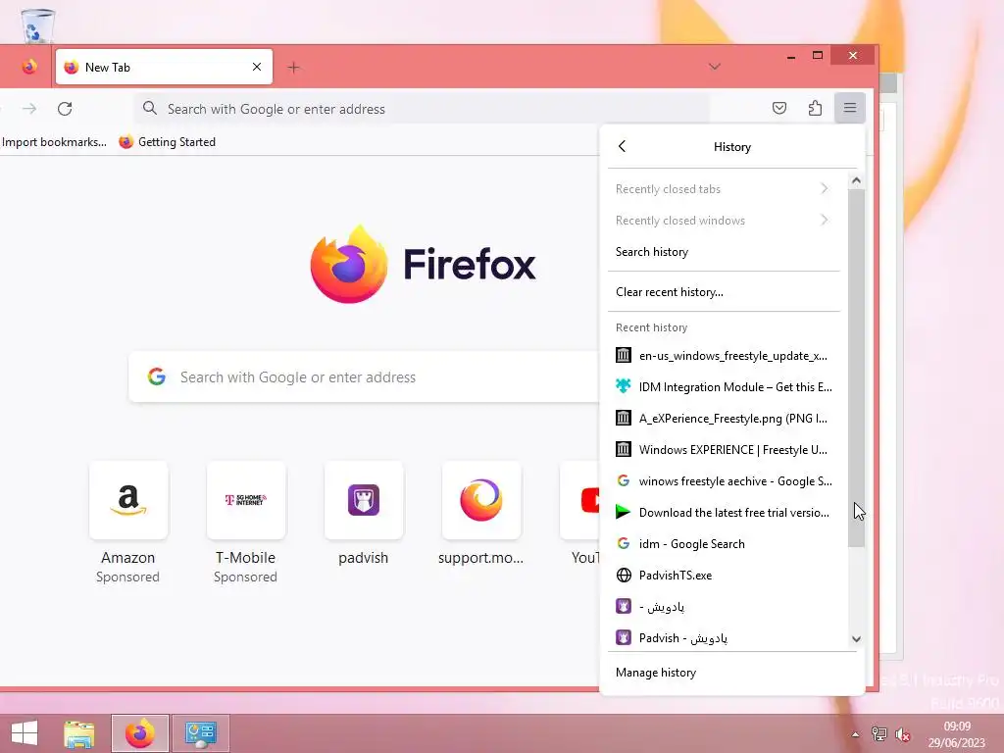The width and height of the screenshot is (1004, 753).
Task: Go forward one page arrow
Action: click(29, 109)
